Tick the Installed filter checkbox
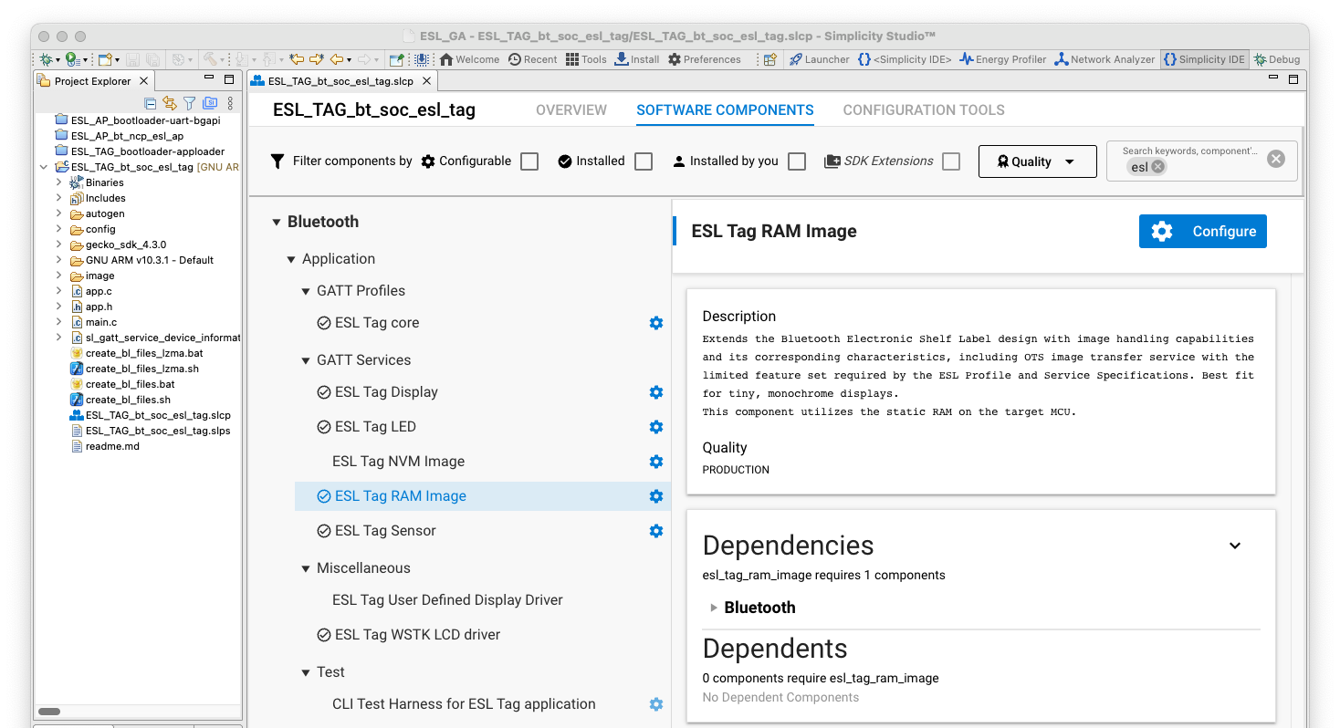Screen dimensions: 1340x728 pyautogui.click(x=644, y=161)
